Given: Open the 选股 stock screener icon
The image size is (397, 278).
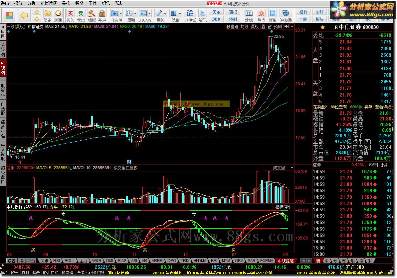Looking at the screenshot, I should coord(174,13).
